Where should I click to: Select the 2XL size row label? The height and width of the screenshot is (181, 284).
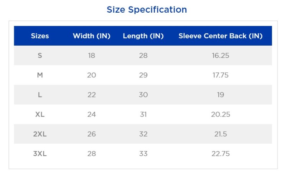pos(40,134)
